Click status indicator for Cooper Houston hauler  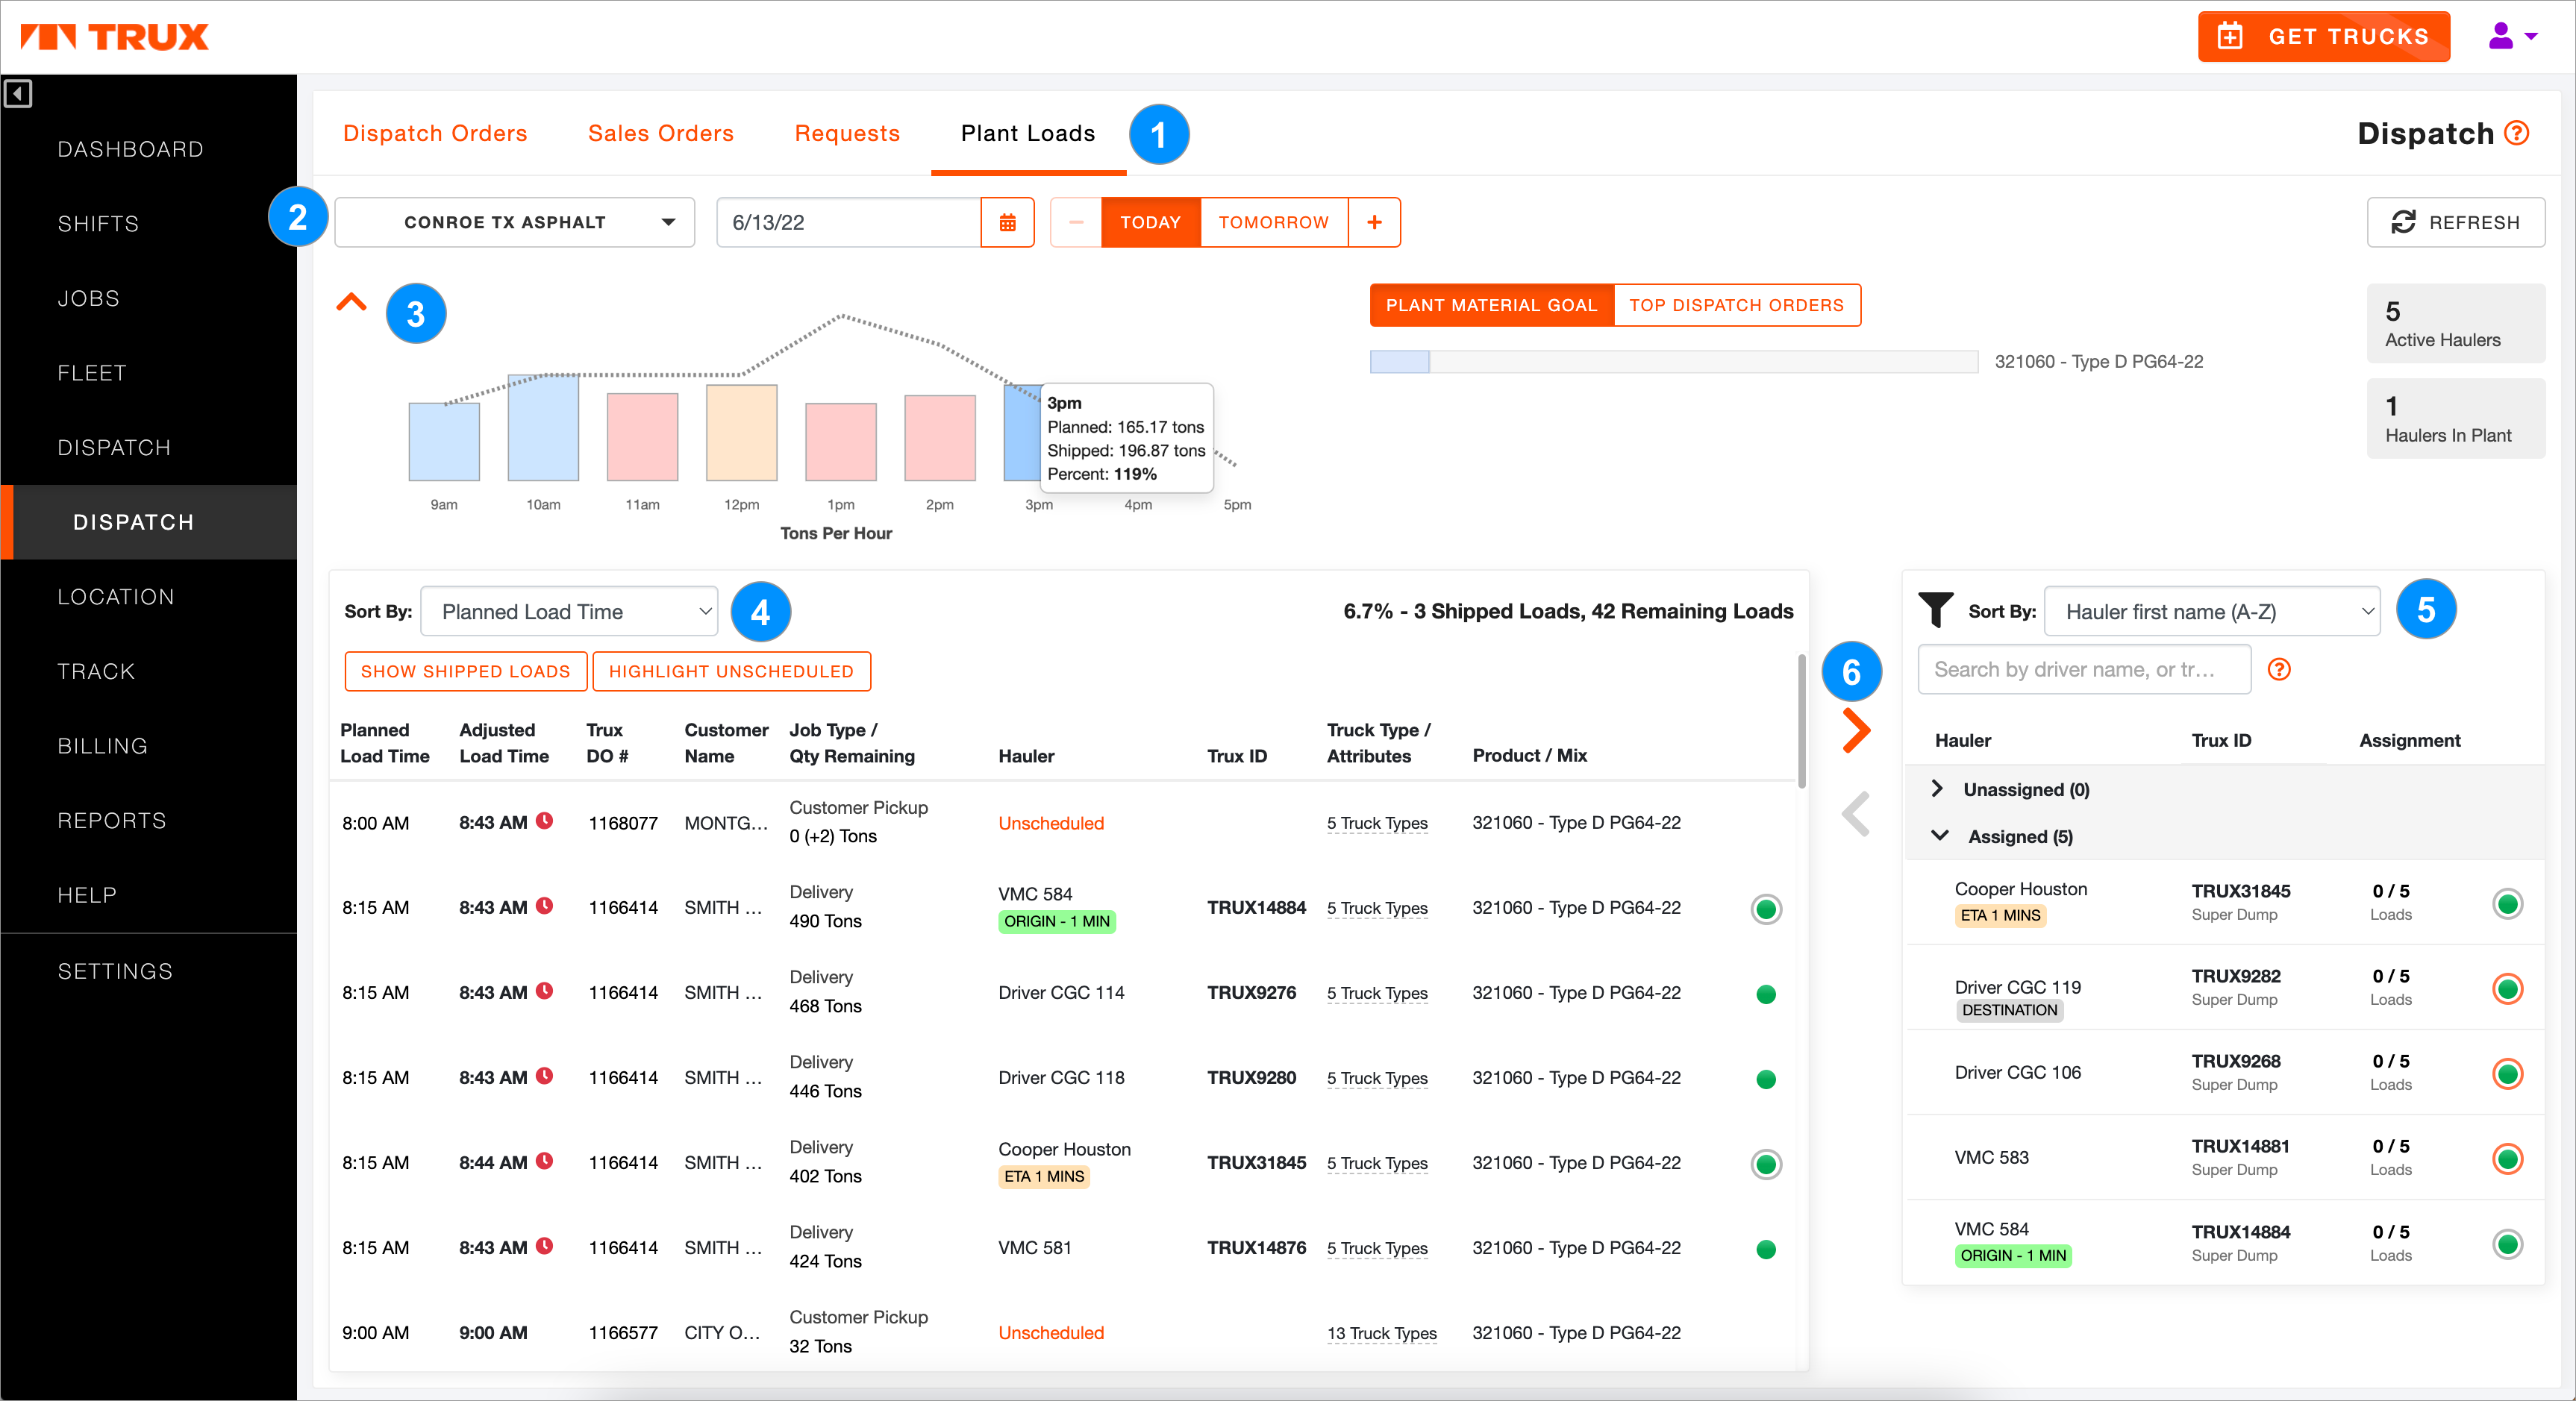[x=2507, y=904]
